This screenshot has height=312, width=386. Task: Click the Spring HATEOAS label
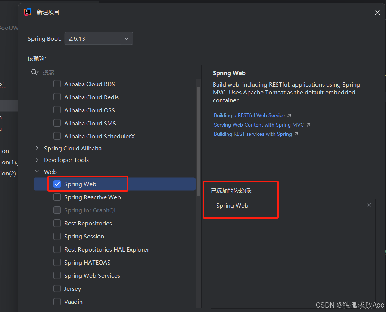coord(87,262)
